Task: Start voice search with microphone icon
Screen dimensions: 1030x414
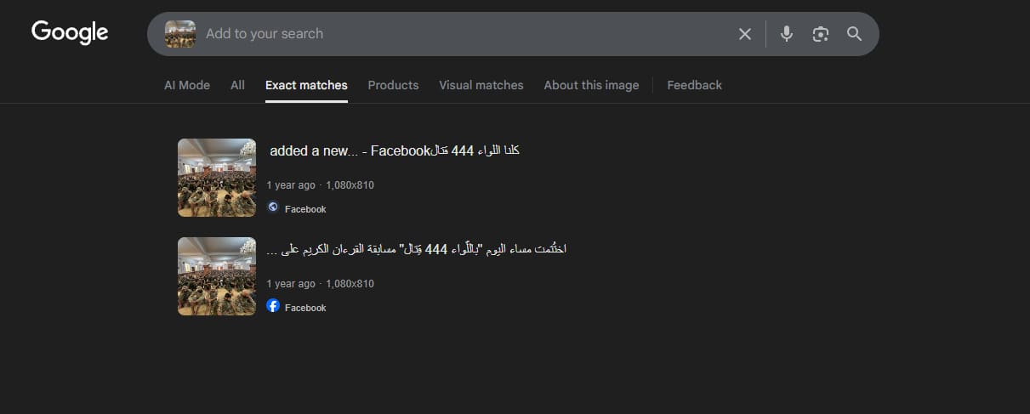Action: 787,34
